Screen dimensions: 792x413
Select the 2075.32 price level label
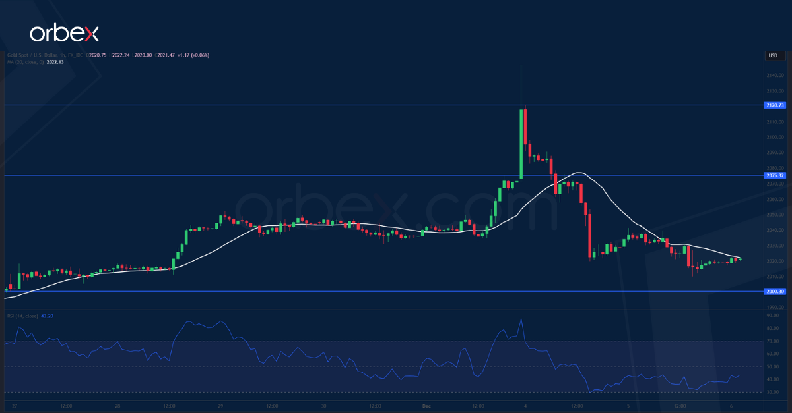point(774,175)
